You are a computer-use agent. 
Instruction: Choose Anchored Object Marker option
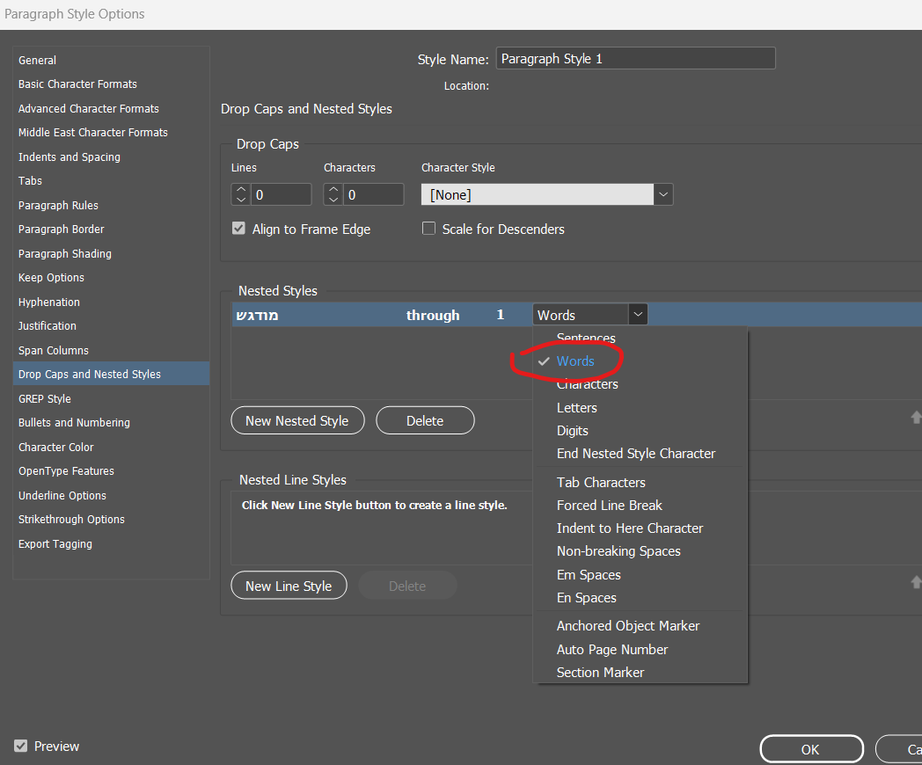627,626
